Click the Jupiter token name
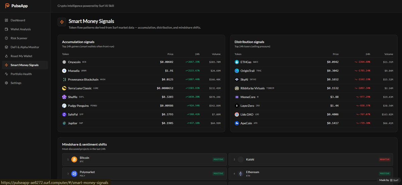Viewport: 402px width, 185px height. [73, 123]
